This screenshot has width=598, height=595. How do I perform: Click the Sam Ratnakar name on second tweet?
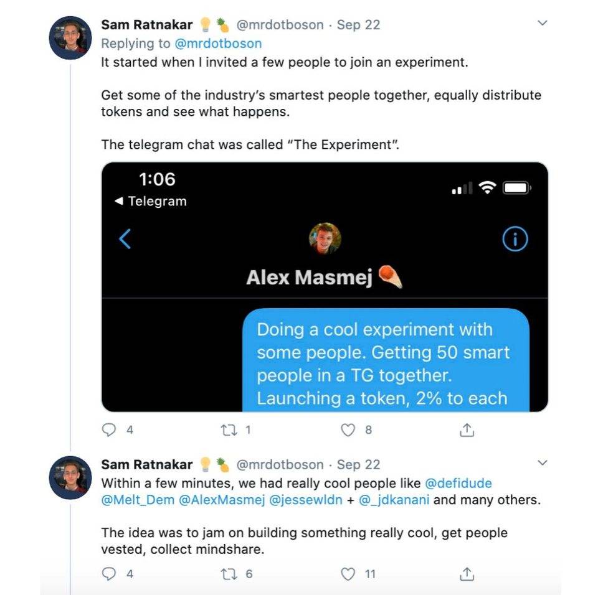click(x=147, y=464)
